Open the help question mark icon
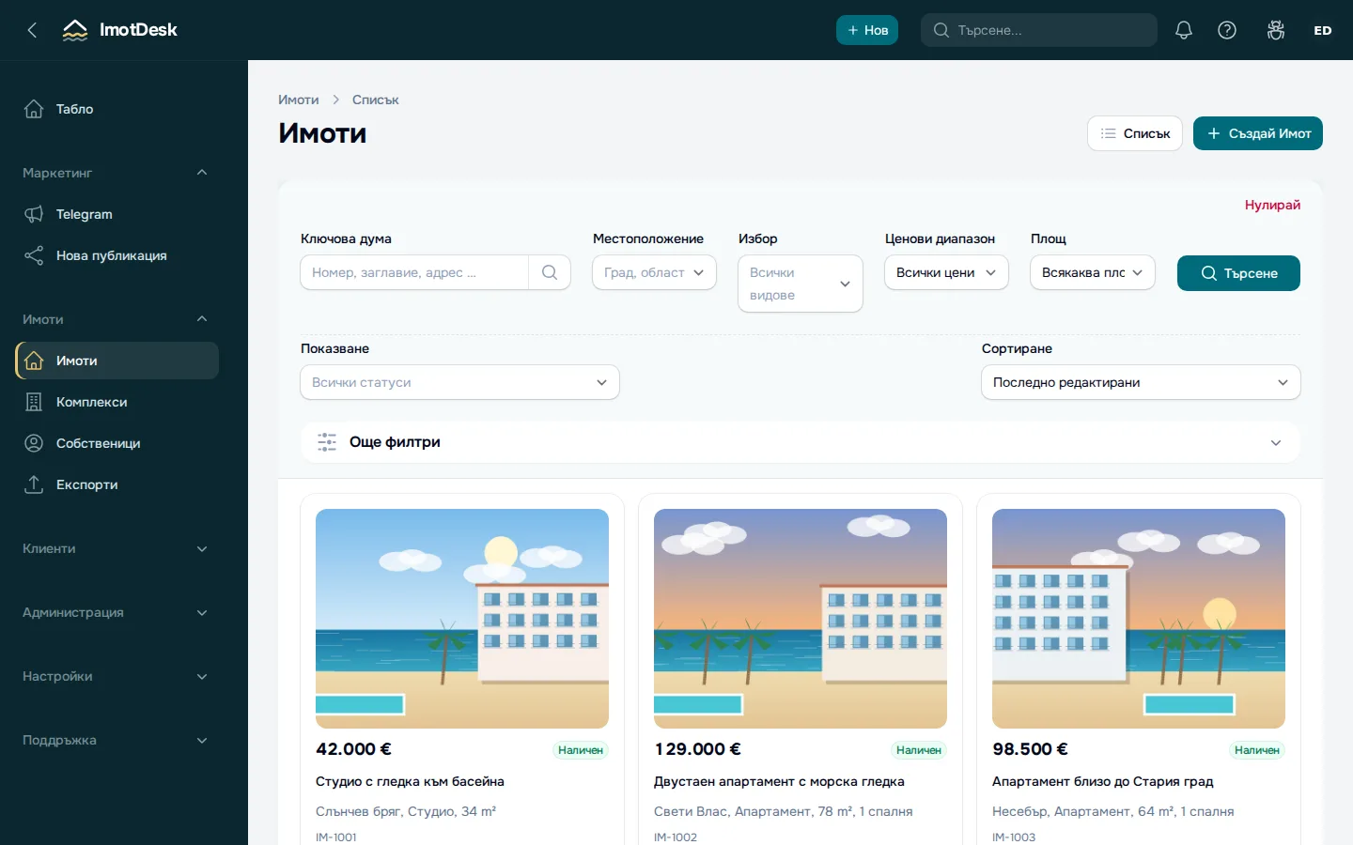 [1227, 30]
